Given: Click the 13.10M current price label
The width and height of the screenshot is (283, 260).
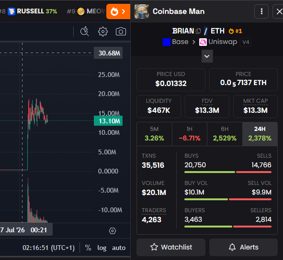Looking at the screenshot, I should point(108,121).
